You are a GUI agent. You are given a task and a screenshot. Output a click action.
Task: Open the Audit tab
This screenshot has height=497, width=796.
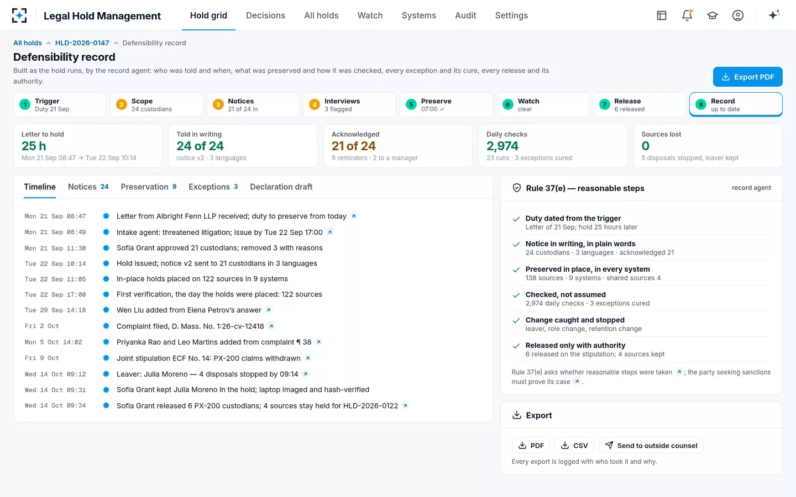(x=465, y=15)
